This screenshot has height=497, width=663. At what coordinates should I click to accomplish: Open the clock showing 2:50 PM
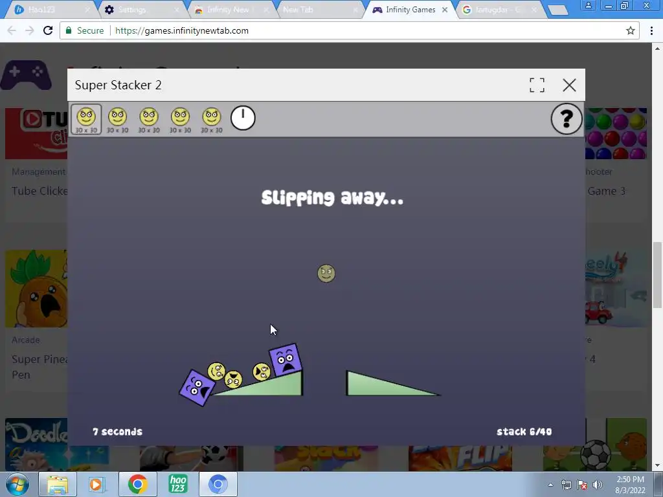[630, 485]
